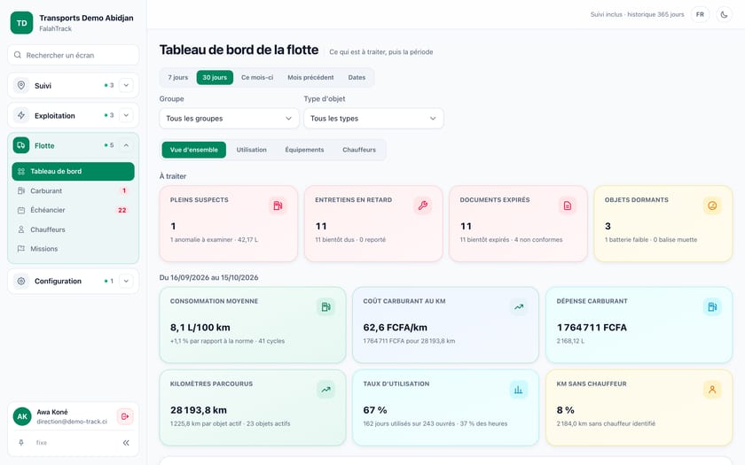Switch language with the FR button
Image resolution: width=745 pixels, height=465 pixels.
(x=700, y=15)
